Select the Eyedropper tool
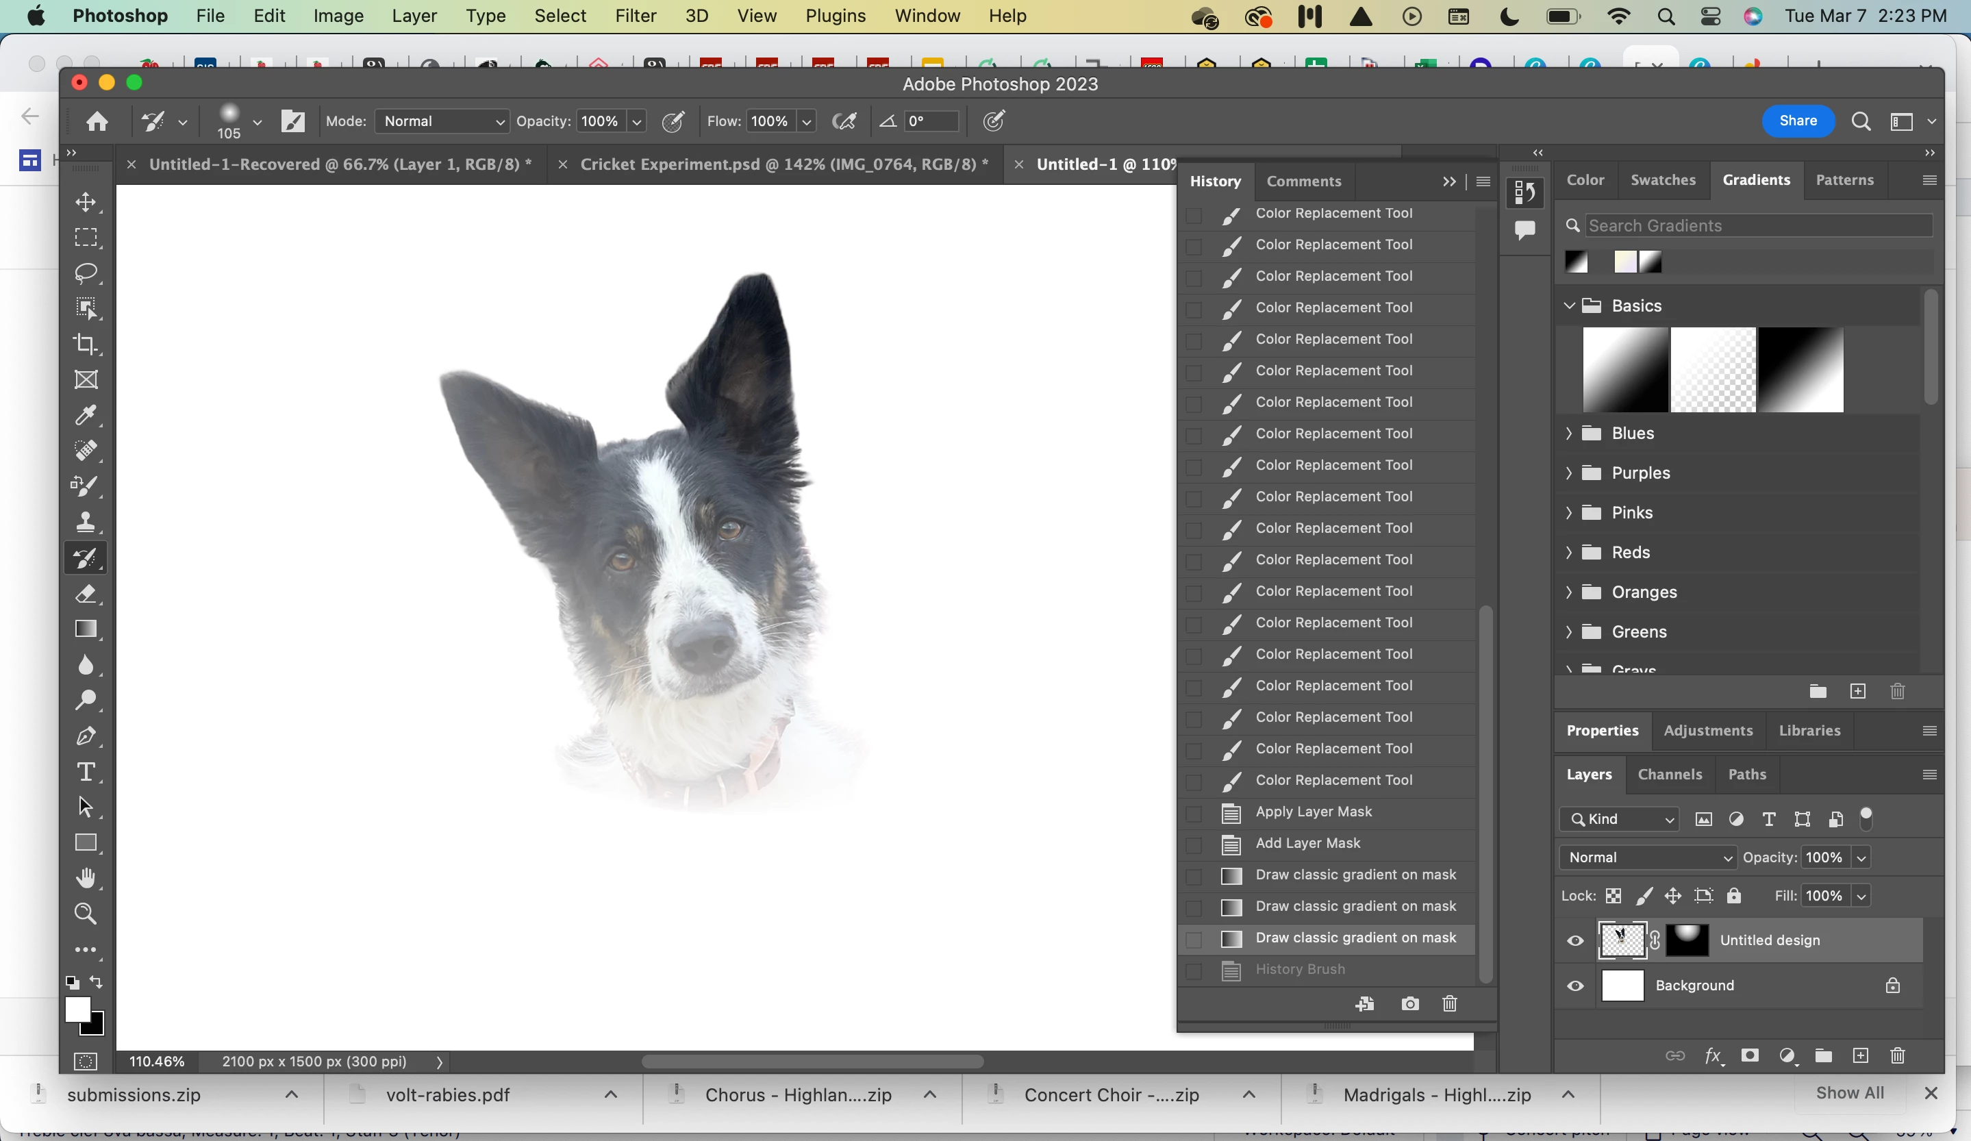The height and width of the screenshot is (1141, 1971). [x=86, y=415]
